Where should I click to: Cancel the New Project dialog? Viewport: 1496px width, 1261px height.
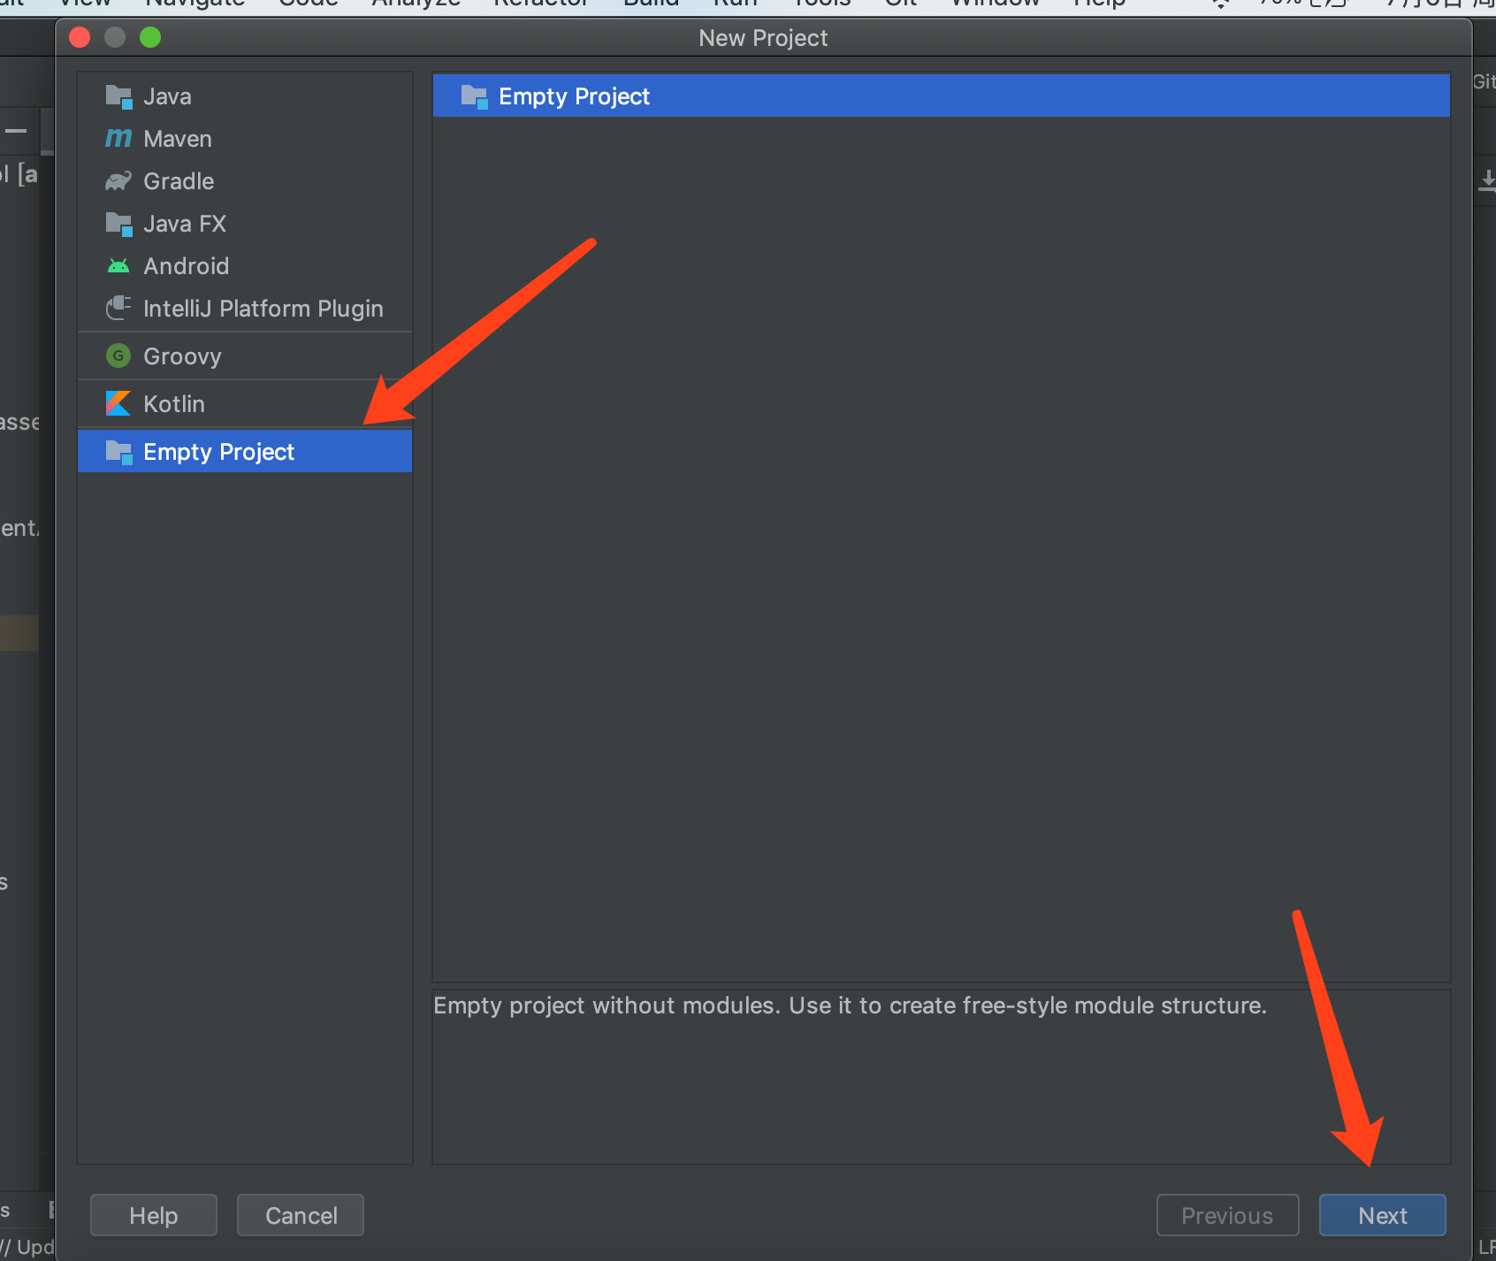point(301,1215)
